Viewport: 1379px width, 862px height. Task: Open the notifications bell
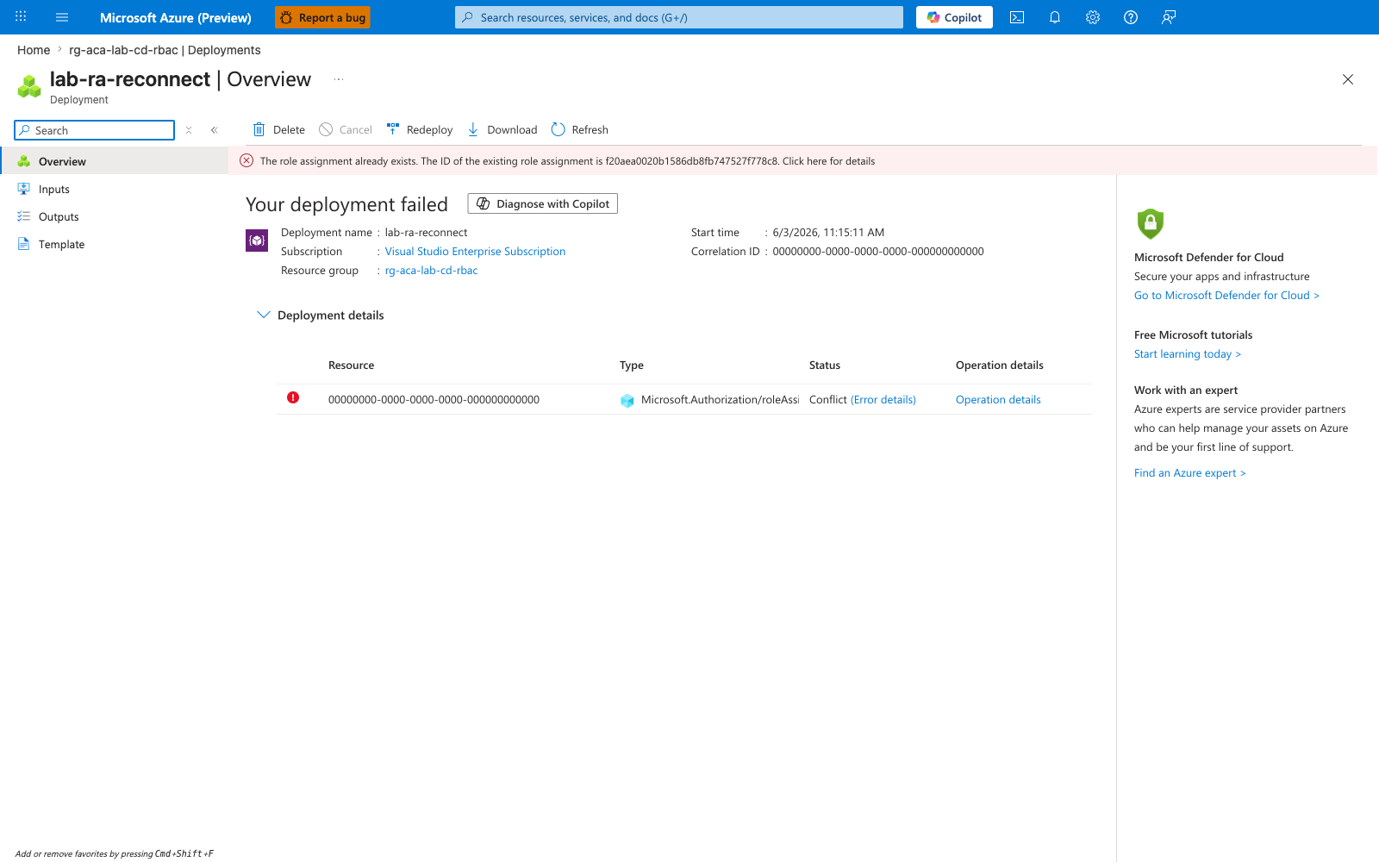(1055, 17)
